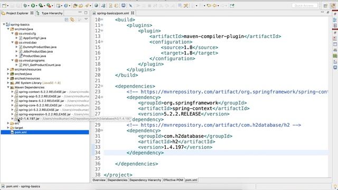The width and height of the screenshot is (338, 190).
Task: Select pom.xml in the Project Explorer
Action: point(21,132)
